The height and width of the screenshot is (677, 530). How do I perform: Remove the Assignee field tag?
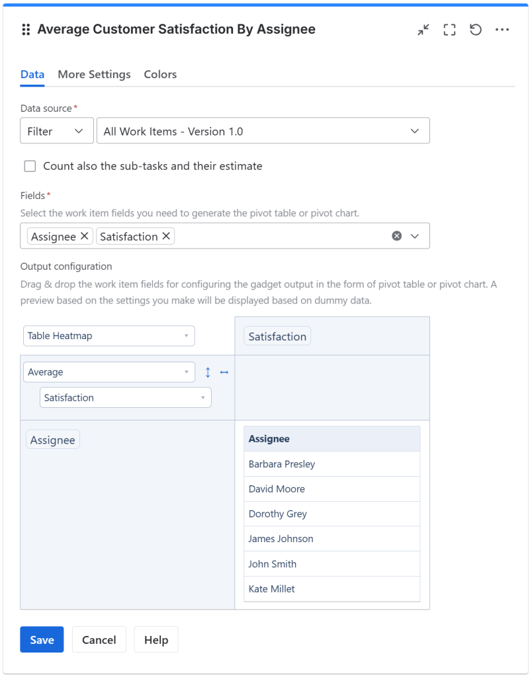pos(85,236)
